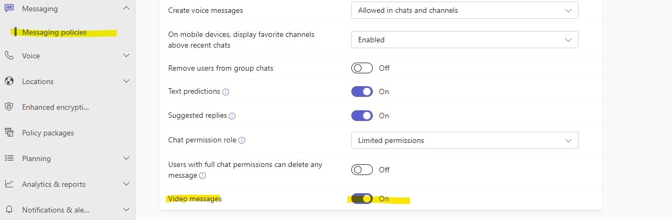Screen dimensions: 672x220
Task: Open the Policy packages menu item
Action: click(x=48, y=133)
